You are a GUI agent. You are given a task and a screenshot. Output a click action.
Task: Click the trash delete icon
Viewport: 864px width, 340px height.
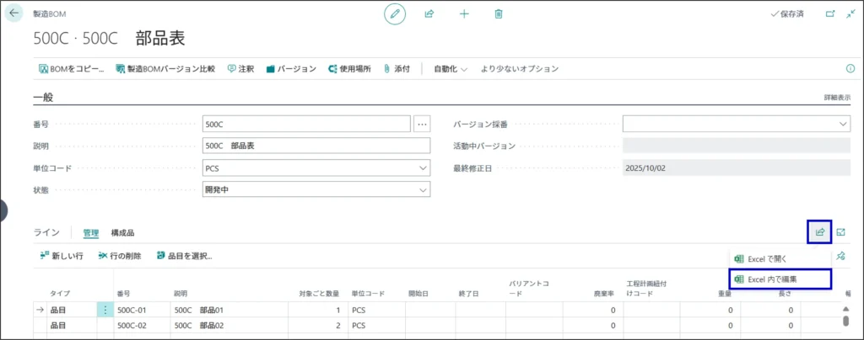click(499, 14)
